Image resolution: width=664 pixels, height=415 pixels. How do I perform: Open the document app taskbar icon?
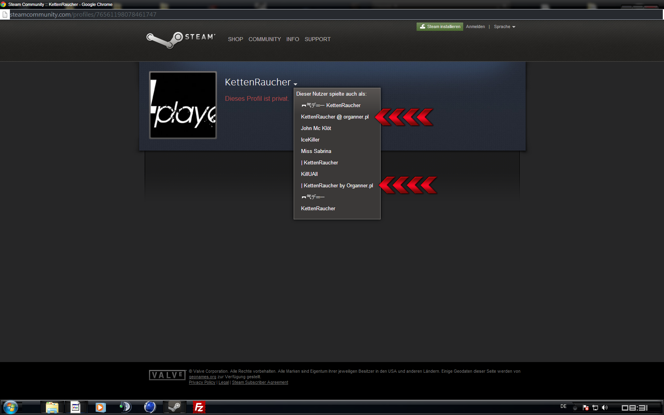coord(75,407)
